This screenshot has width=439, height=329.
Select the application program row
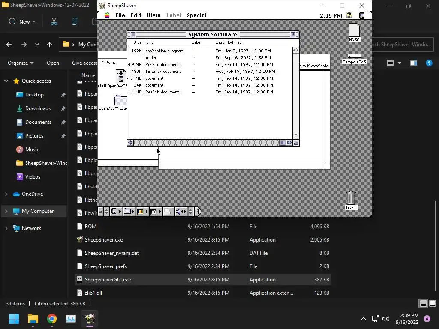pyautogui.click(x=209, y=51)
